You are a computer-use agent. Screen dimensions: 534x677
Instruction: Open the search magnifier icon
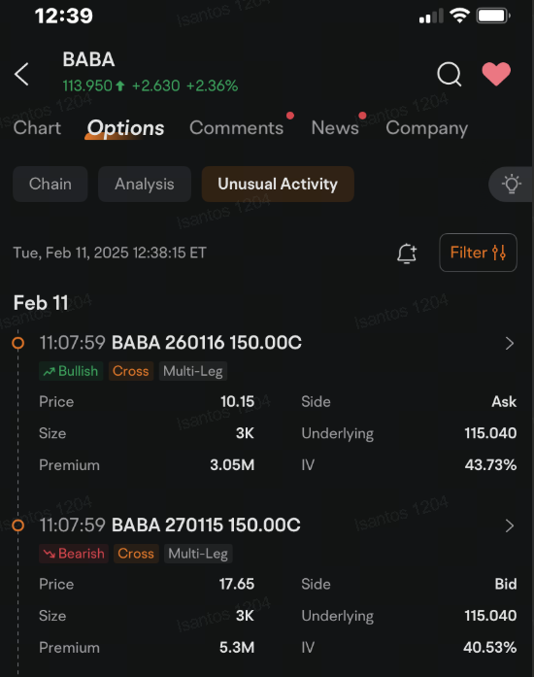click(x=450, y=74)
